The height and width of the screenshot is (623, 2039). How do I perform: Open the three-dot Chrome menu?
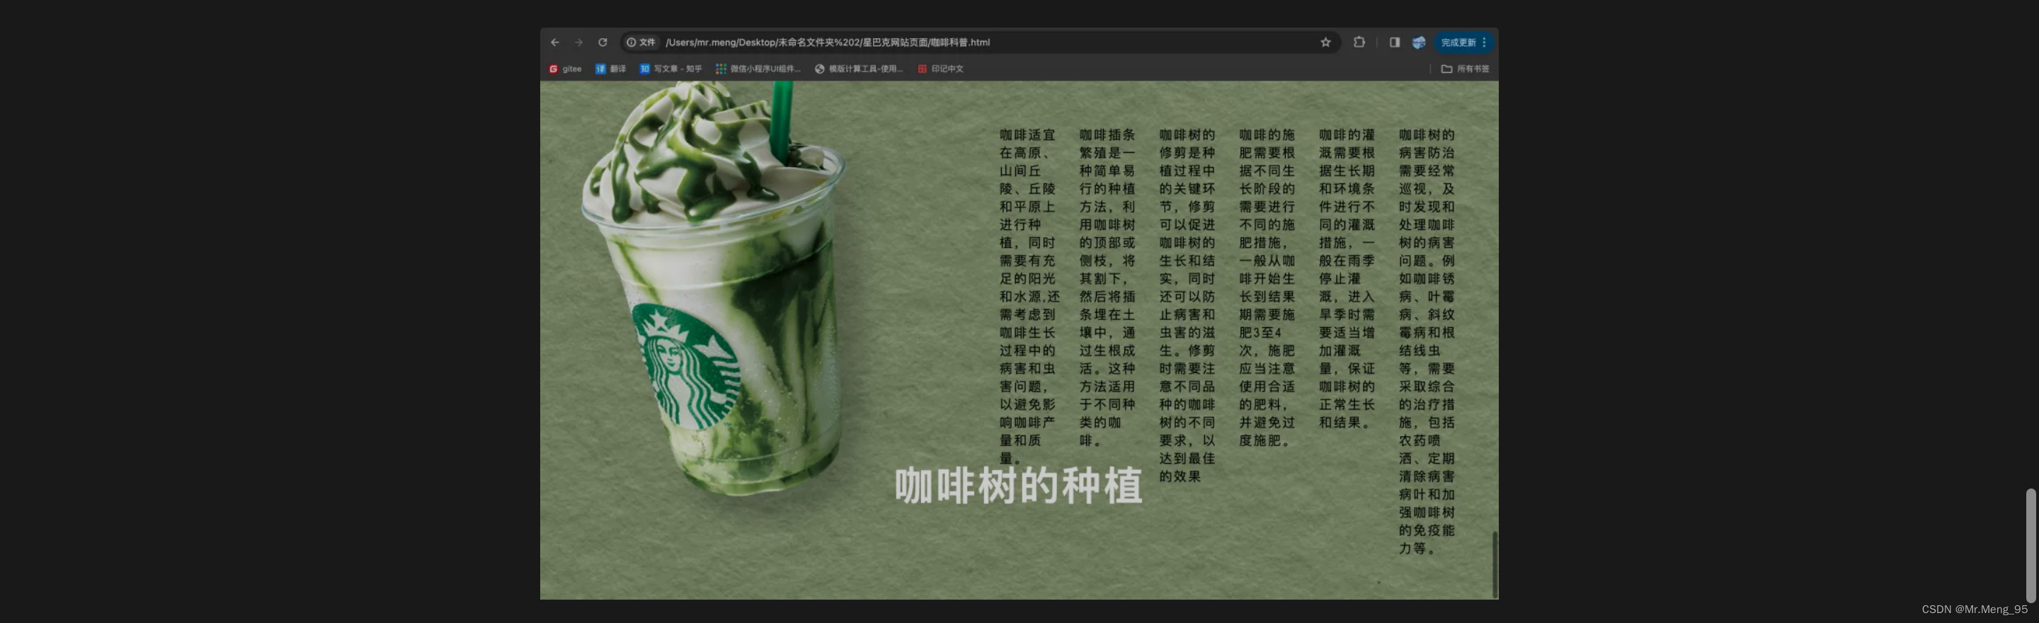(1484, 42)
